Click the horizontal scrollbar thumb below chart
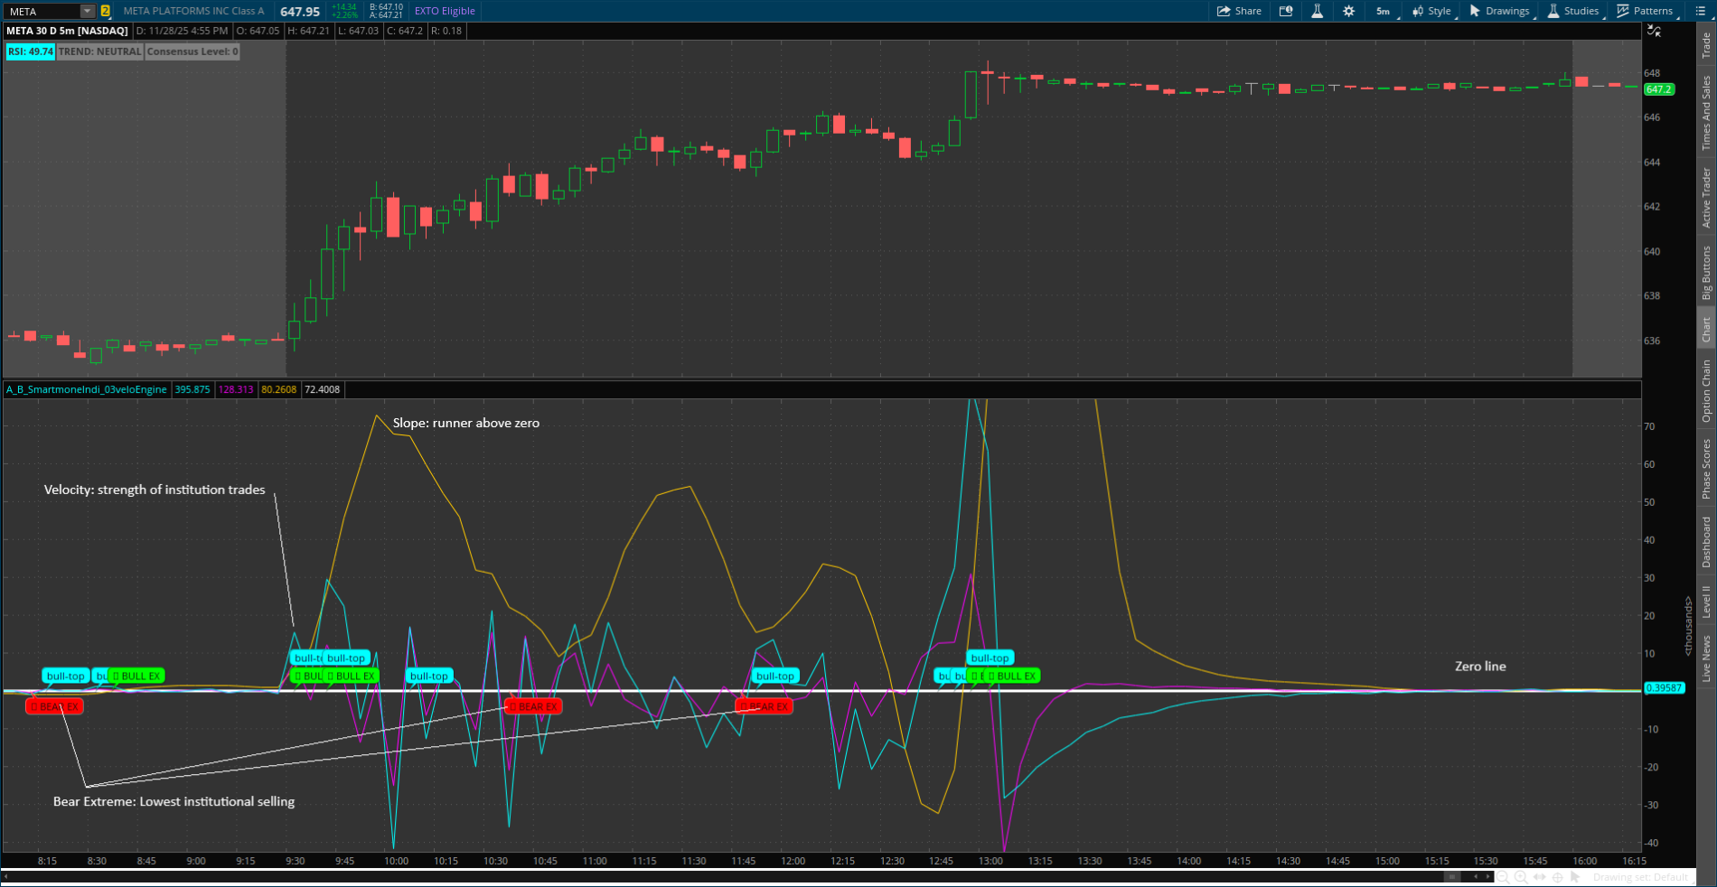Screen dimensions: 1717x887 pyautogui.click(x=1452, y=877)
